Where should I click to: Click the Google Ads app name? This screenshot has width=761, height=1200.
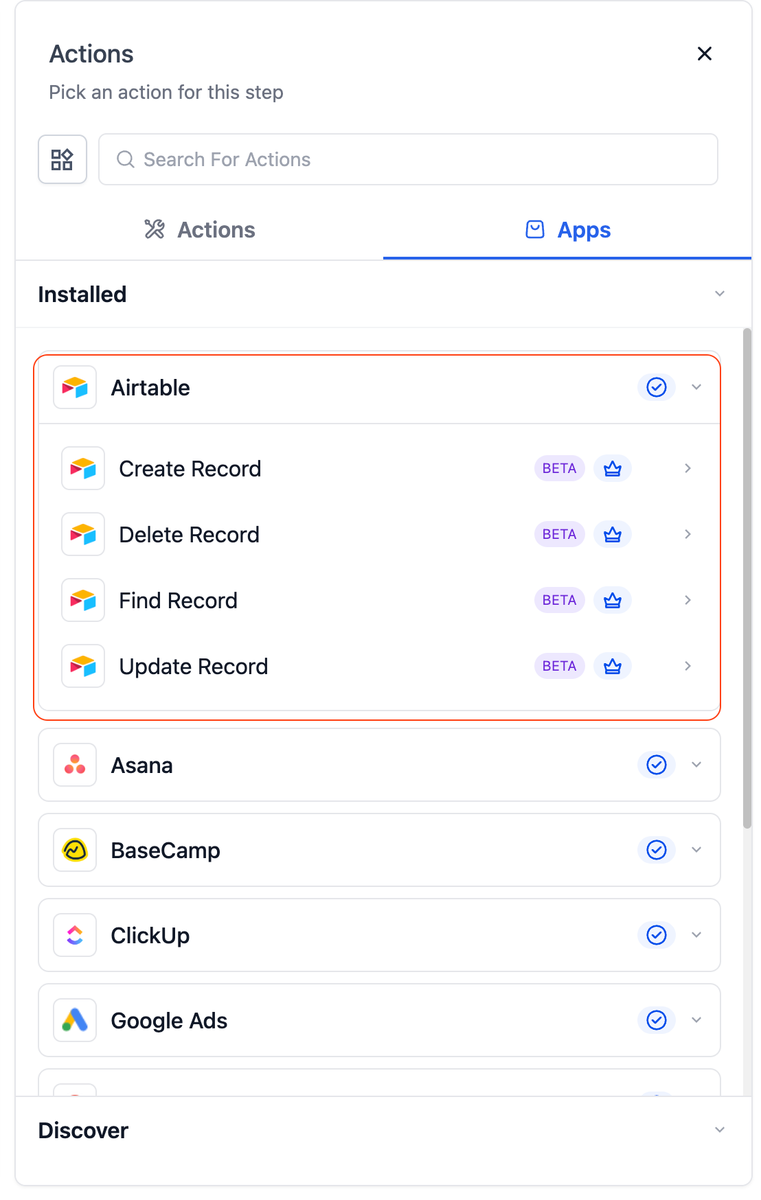(x=169, y=1020)
